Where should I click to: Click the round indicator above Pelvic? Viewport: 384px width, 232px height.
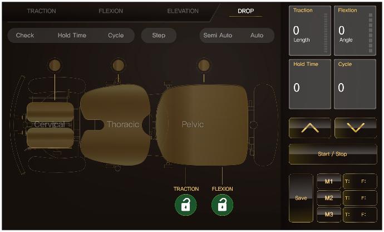pyautogui.click(x=204, y=66)
